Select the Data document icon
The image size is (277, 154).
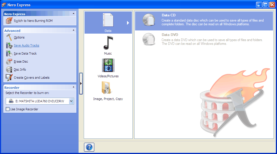click(108, 20)
